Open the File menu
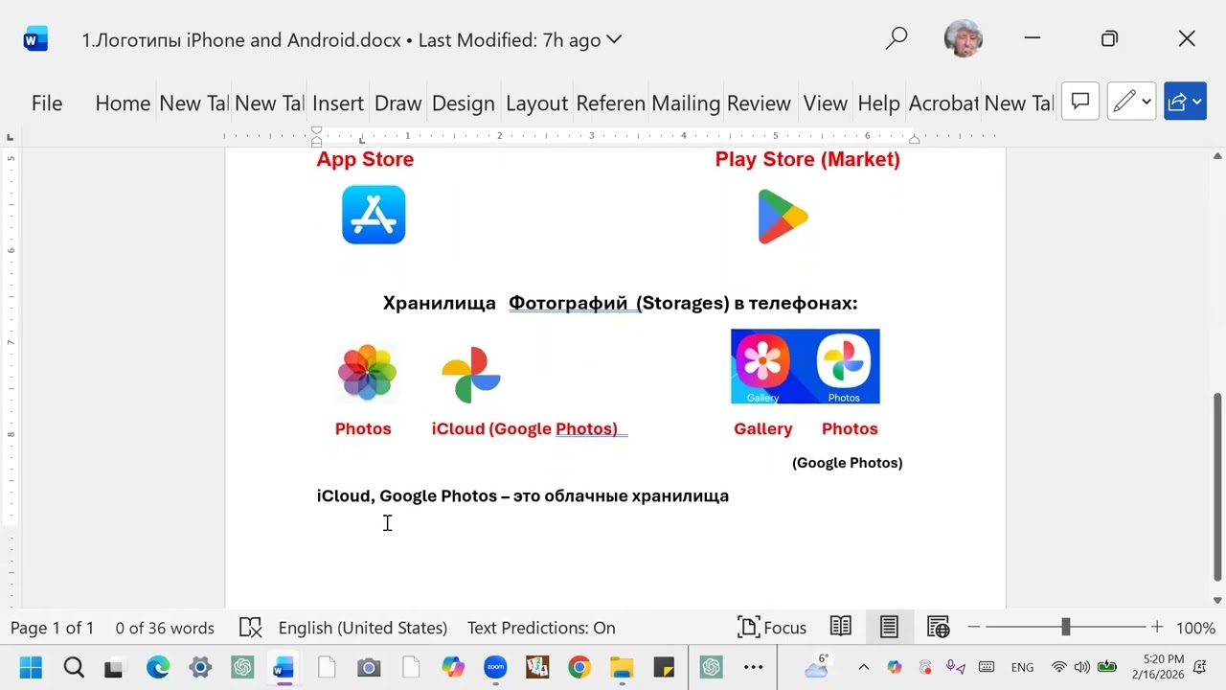Image resolution: width=1226 pixels, height=690 pixels. [47, 103]
